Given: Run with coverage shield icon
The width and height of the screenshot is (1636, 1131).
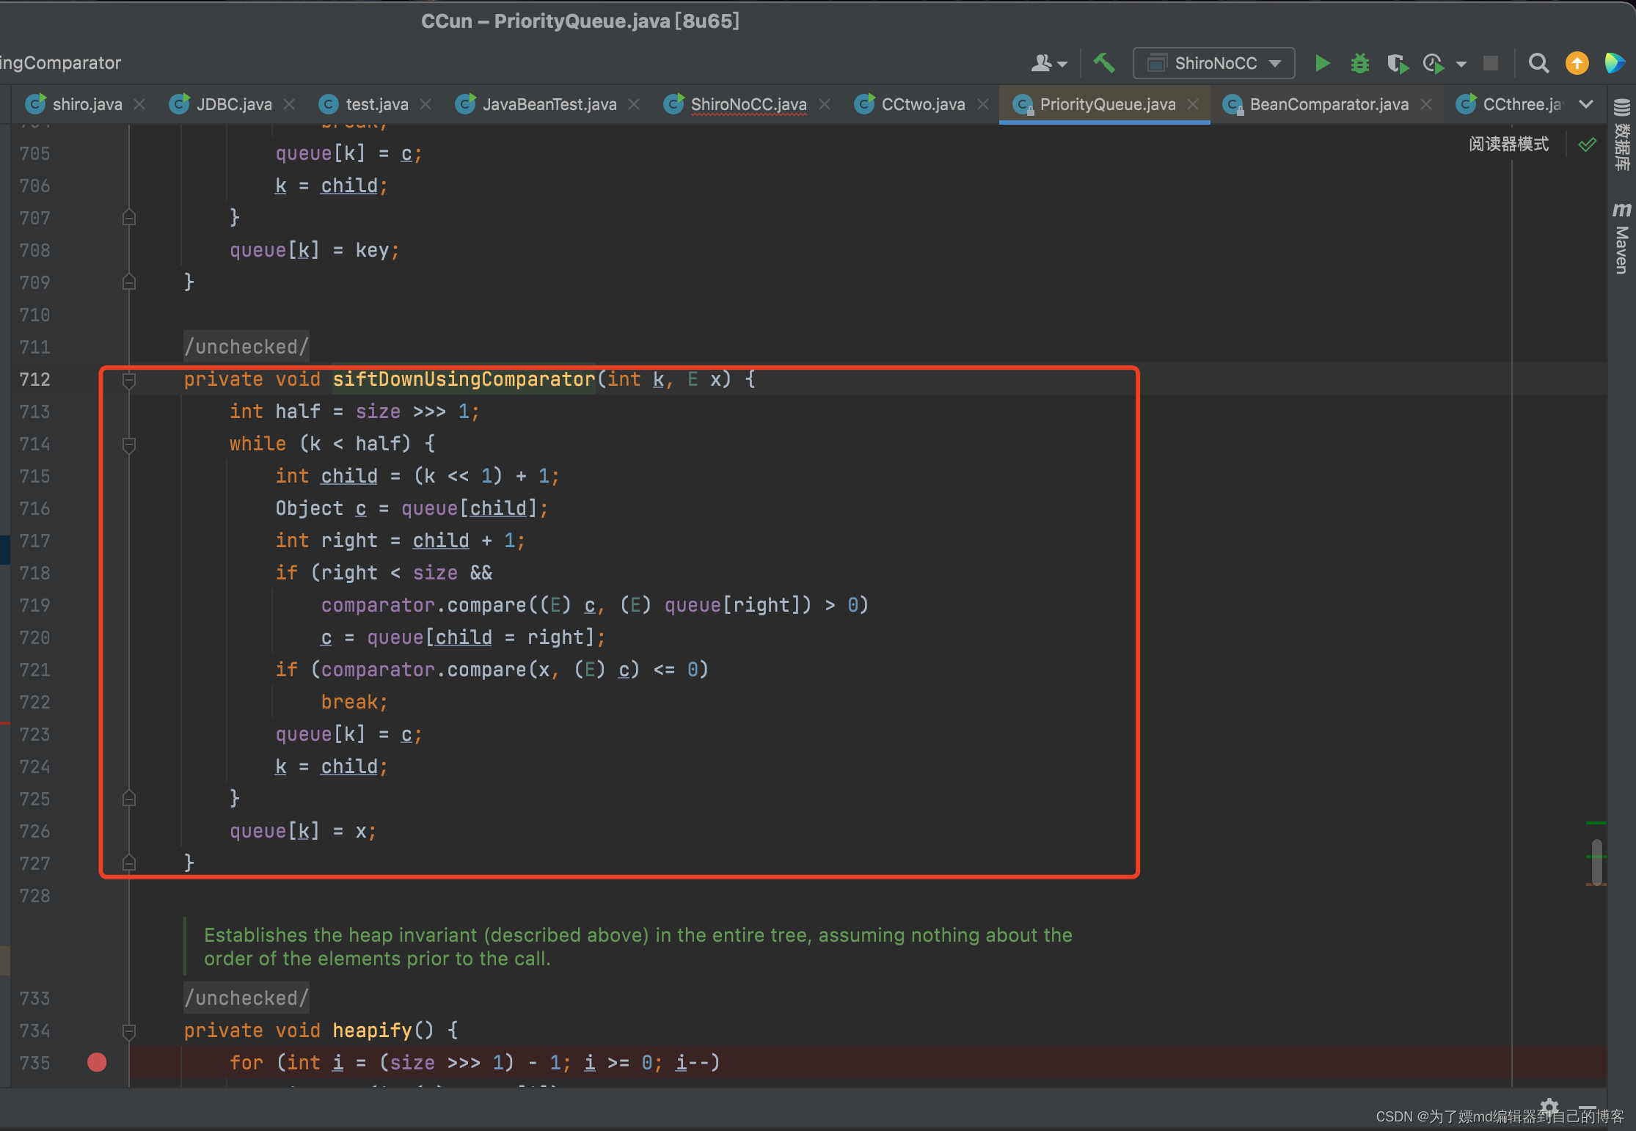Looking at the screenshot, I should [1398, 64].
